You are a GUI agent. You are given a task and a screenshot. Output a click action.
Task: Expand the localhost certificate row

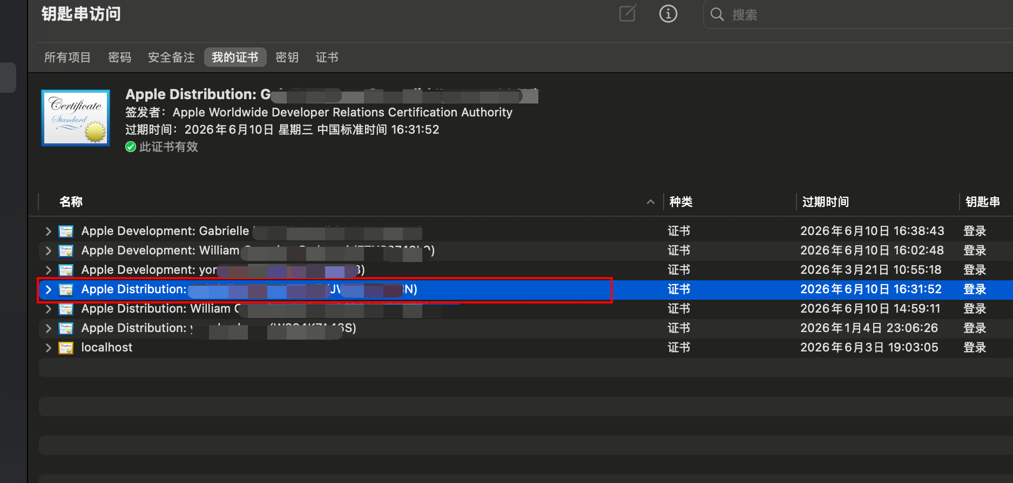(x=48, y=348)
